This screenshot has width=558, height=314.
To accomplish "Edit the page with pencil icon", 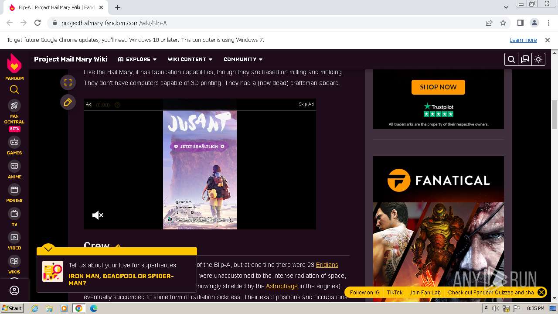I will point(68,102).
